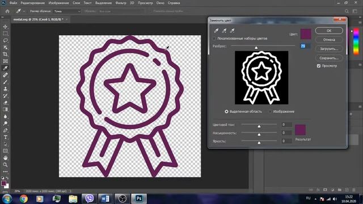
Task: Select the Dodge tool
Action: [5, 124]
